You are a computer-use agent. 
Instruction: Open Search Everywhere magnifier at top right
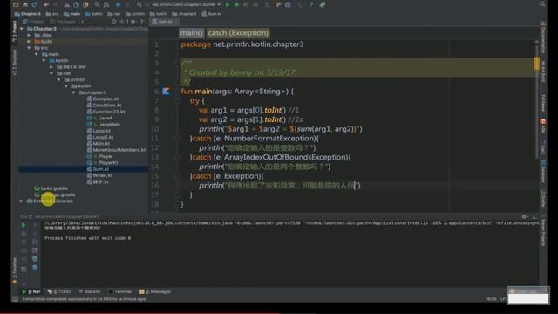[542, 4]
